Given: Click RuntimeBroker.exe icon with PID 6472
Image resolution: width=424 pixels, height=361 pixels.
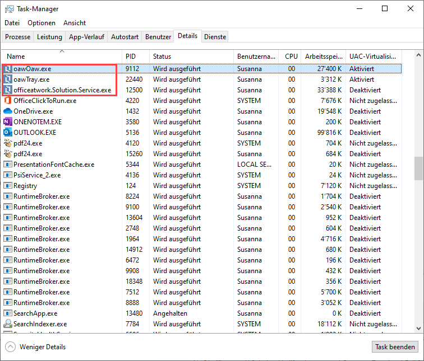Looking at the screenshot, I should pyautogui.click(x=8, y=260).
